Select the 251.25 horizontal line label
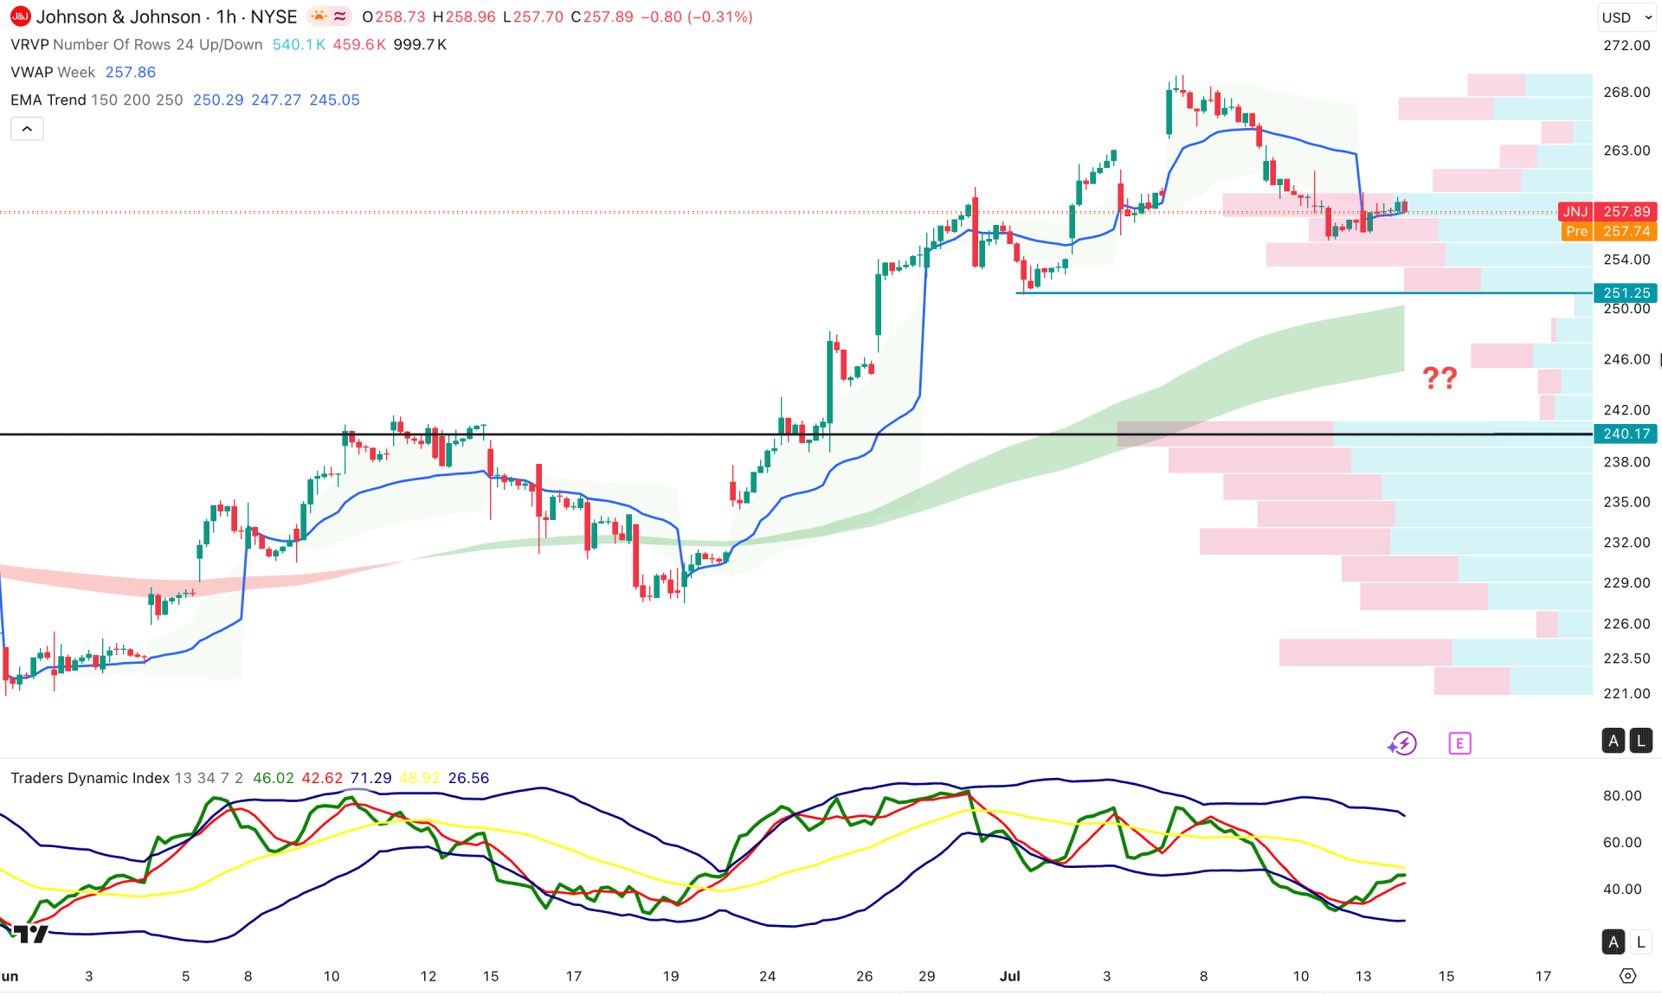1662x996 pixels. (1626, 292)
